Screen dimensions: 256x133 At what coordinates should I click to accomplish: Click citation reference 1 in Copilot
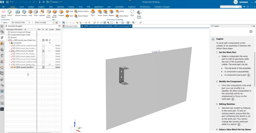[248, 75]
